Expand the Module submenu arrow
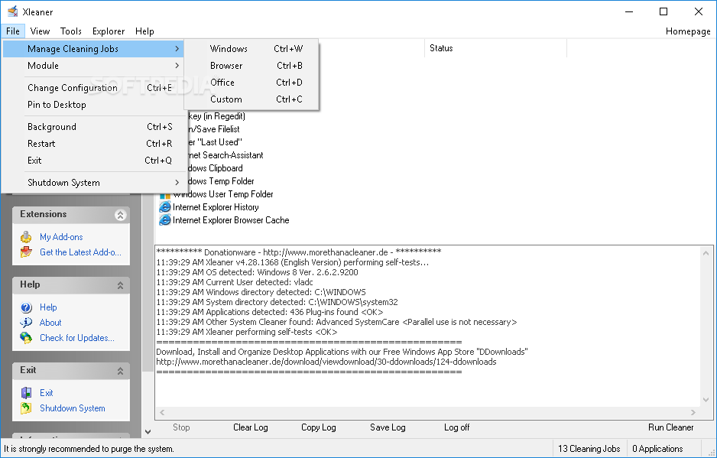 [x=177, y=66]
